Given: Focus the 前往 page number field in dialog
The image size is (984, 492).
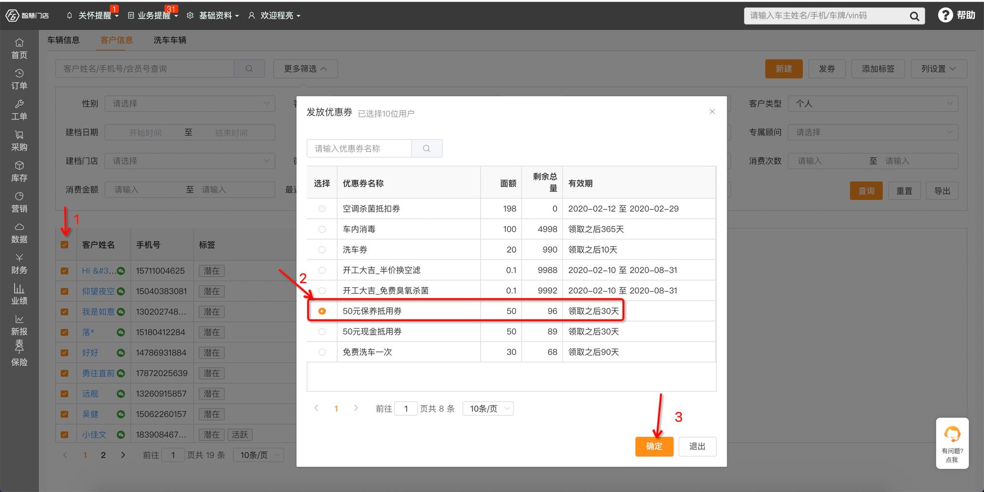Looking at the screenshot, I should coord(406,408).
